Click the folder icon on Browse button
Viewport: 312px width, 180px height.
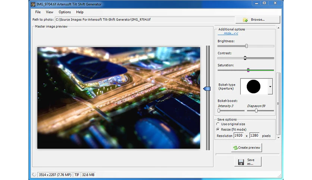245,20
